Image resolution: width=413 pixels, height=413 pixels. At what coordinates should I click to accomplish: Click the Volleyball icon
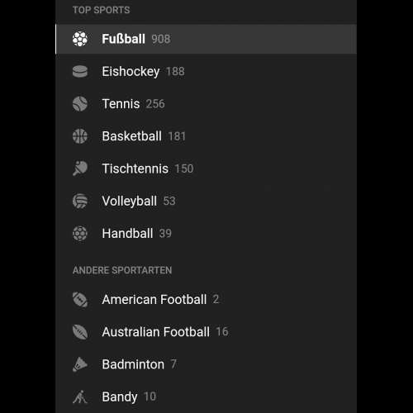tap(80, 201)
